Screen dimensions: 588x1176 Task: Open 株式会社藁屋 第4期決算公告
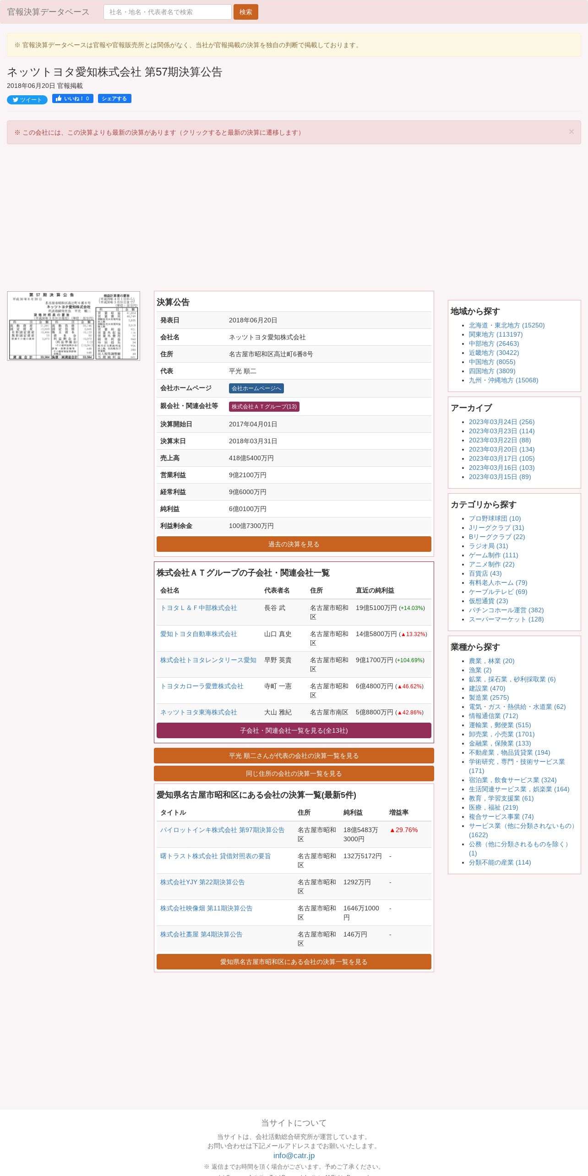pos(201,934)
